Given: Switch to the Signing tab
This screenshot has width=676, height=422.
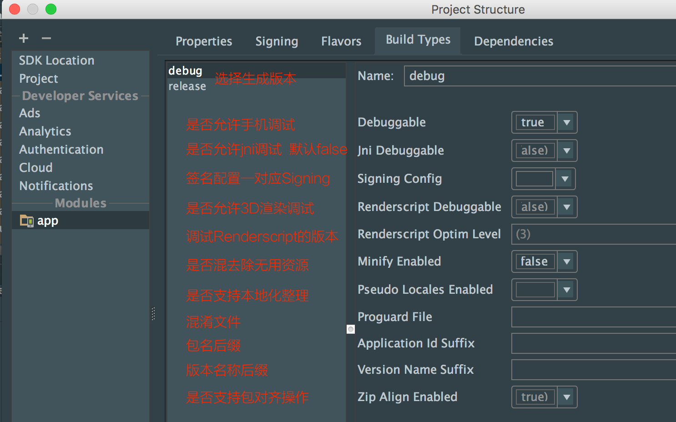Looking at the screenshot, I should [x=277, y=41].
